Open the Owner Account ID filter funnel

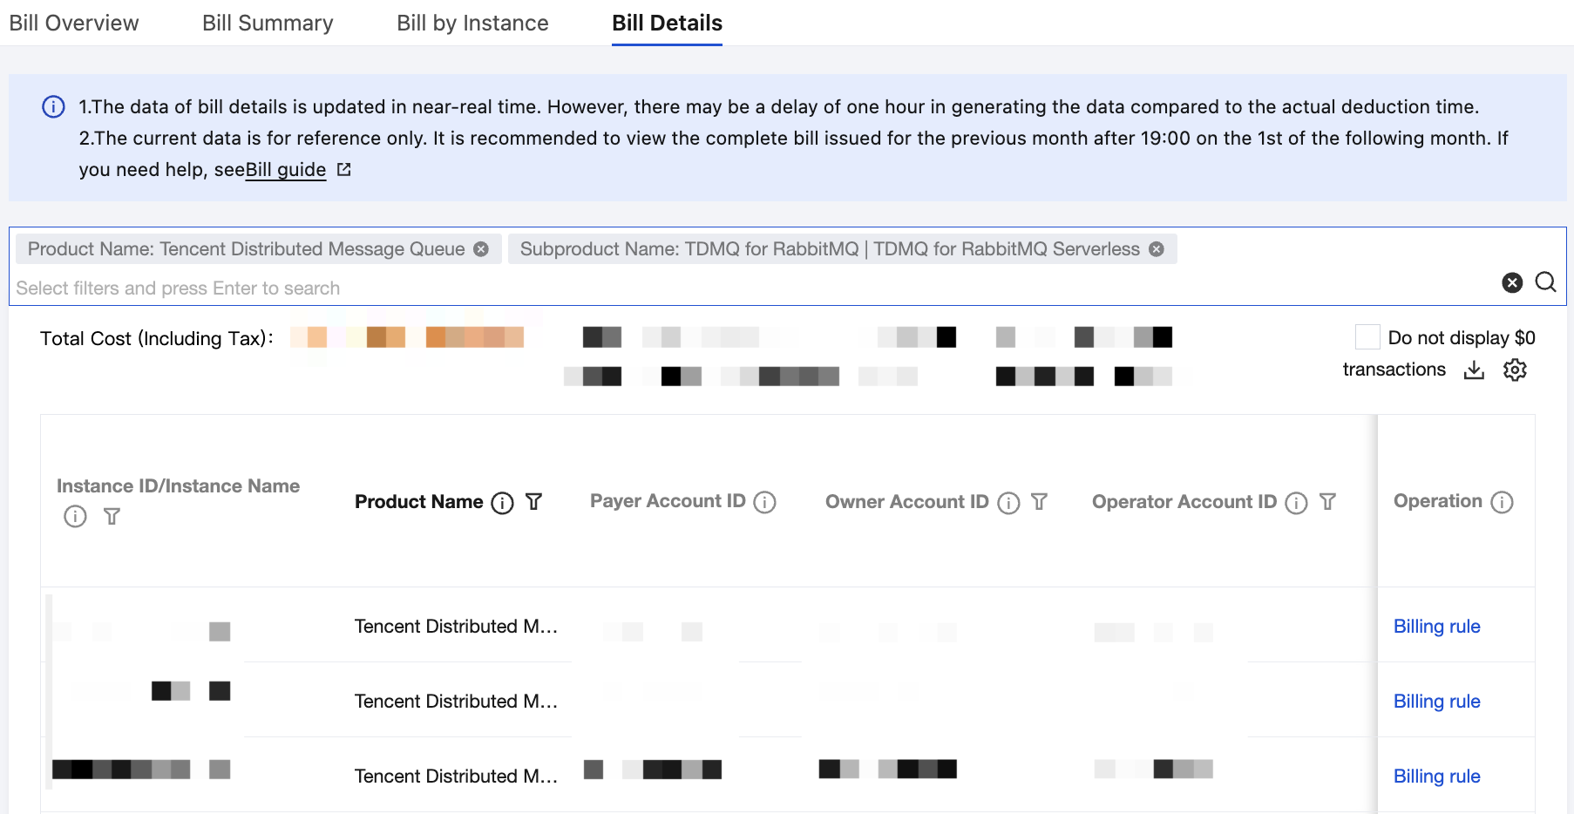[x=1040, y=502]
